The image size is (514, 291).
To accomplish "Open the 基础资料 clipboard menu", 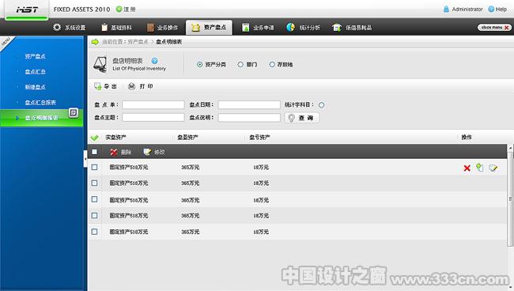I will [116, 28].
